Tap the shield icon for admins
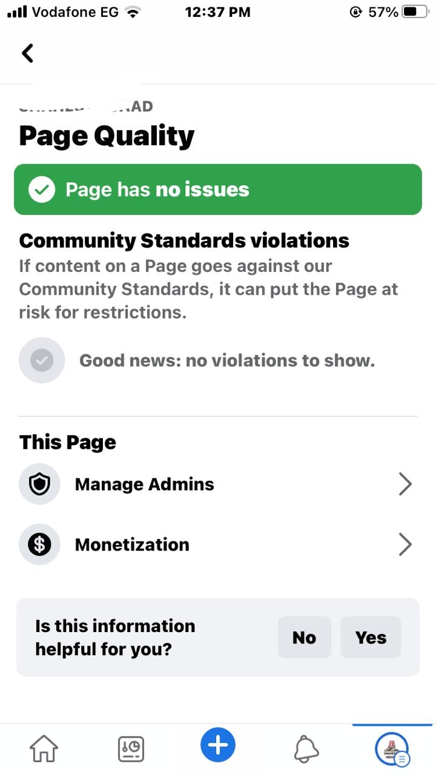This screenshot has height=775, width=436. (x=39, y=484)
